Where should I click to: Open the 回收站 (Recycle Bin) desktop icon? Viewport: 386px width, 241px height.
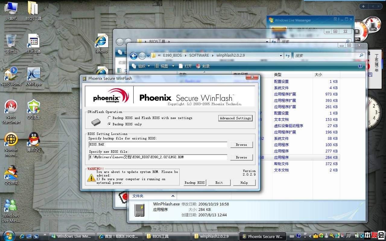[x=11, y=44]
